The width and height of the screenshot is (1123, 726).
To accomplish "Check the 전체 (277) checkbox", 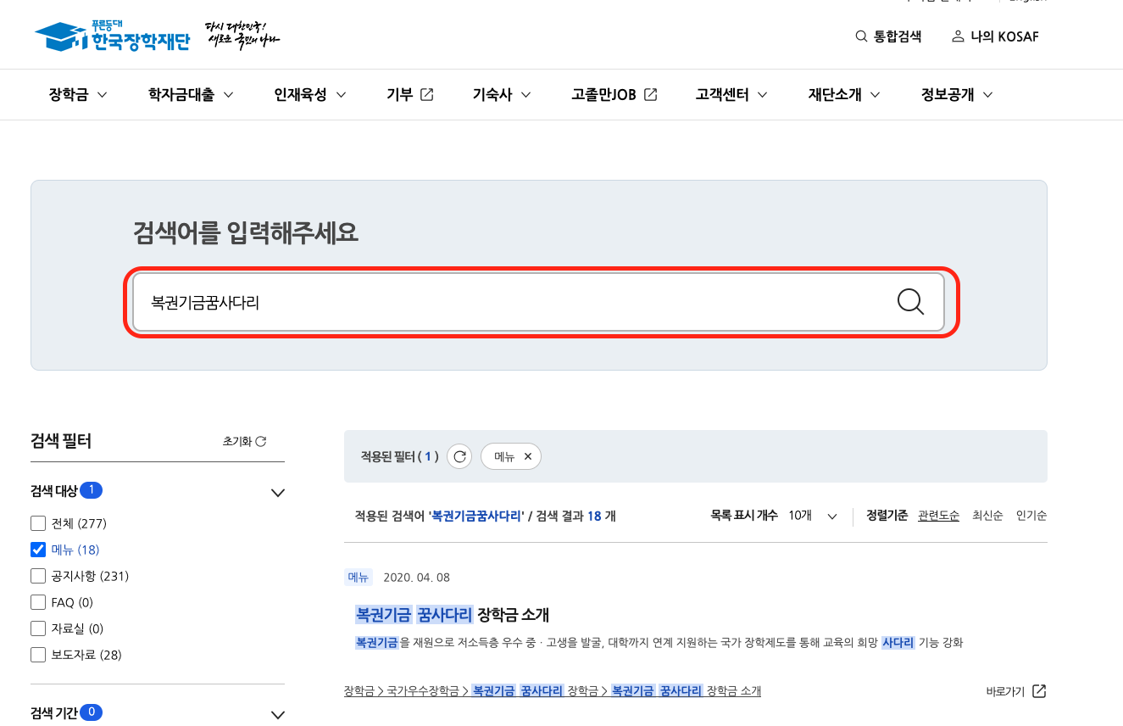I will click(37, 523).
